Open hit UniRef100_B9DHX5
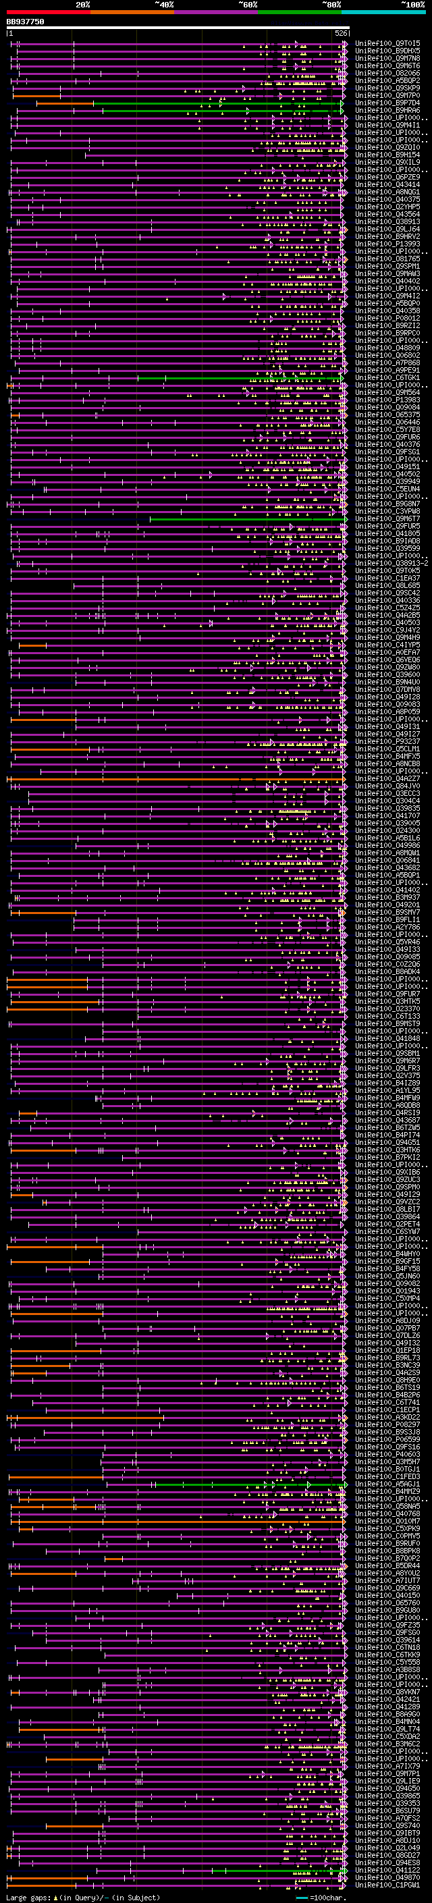The image size is (432, 1903). [387, 51]
